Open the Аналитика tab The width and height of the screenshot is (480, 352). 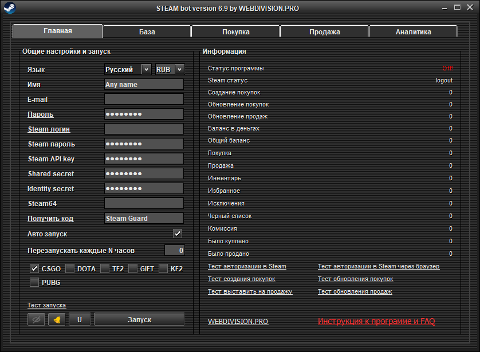(413, 31)
